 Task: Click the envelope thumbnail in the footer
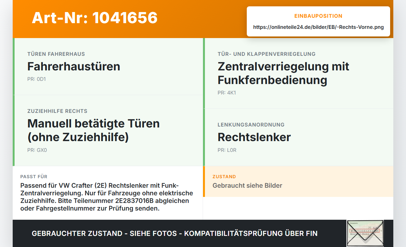(x=365, y=233)
